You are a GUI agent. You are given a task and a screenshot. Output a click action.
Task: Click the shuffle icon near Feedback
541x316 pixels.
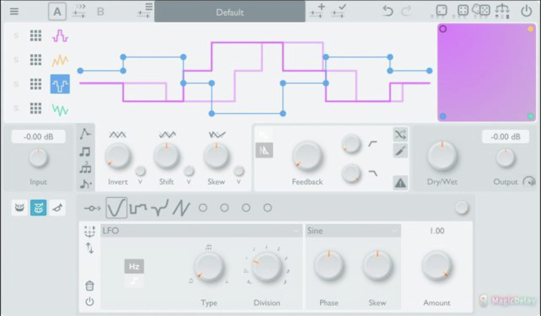point(400,134)
